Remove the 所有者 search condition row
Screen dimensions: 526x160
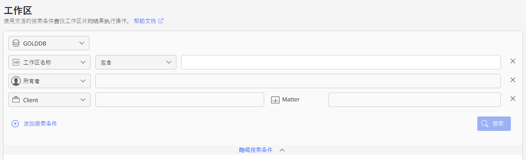[513, 80]
